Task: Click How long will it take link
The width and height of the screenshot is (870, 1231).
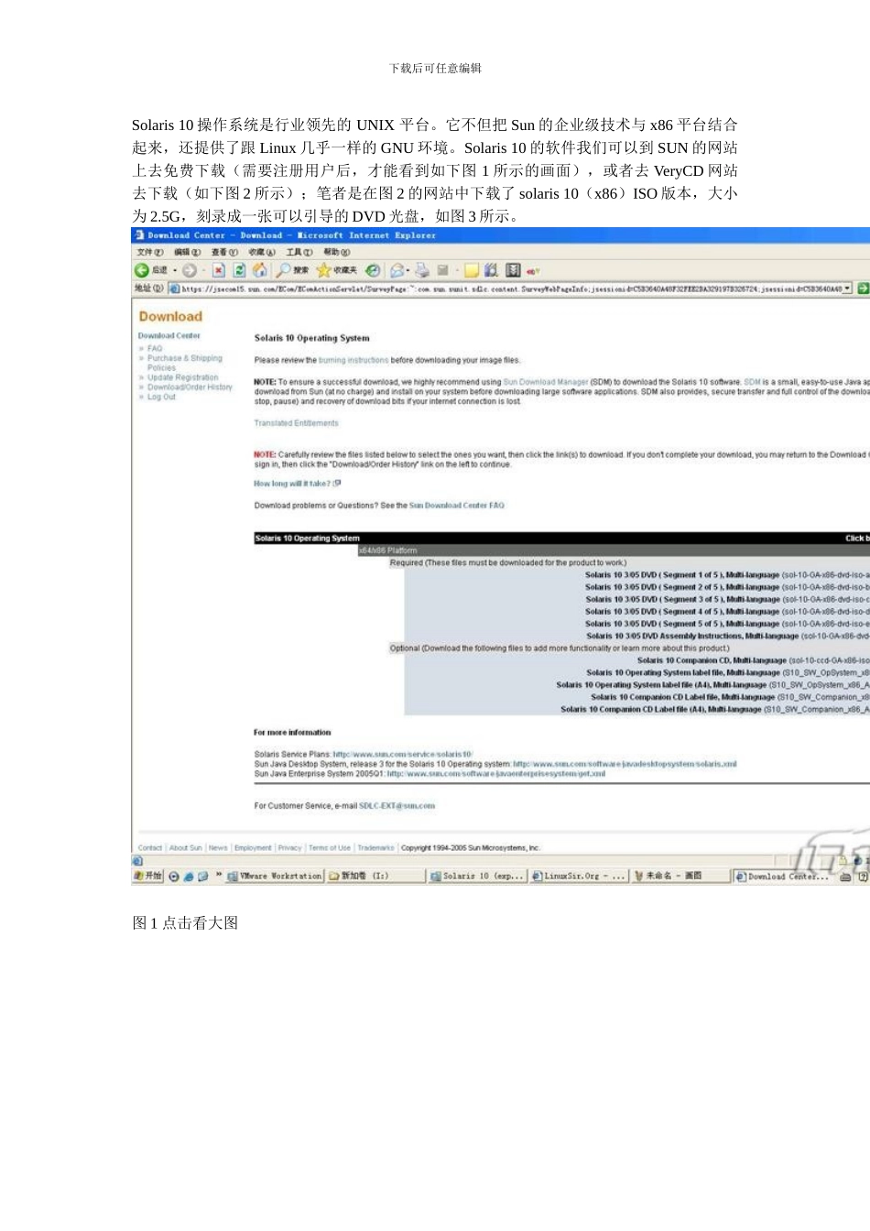Action: 292,484
